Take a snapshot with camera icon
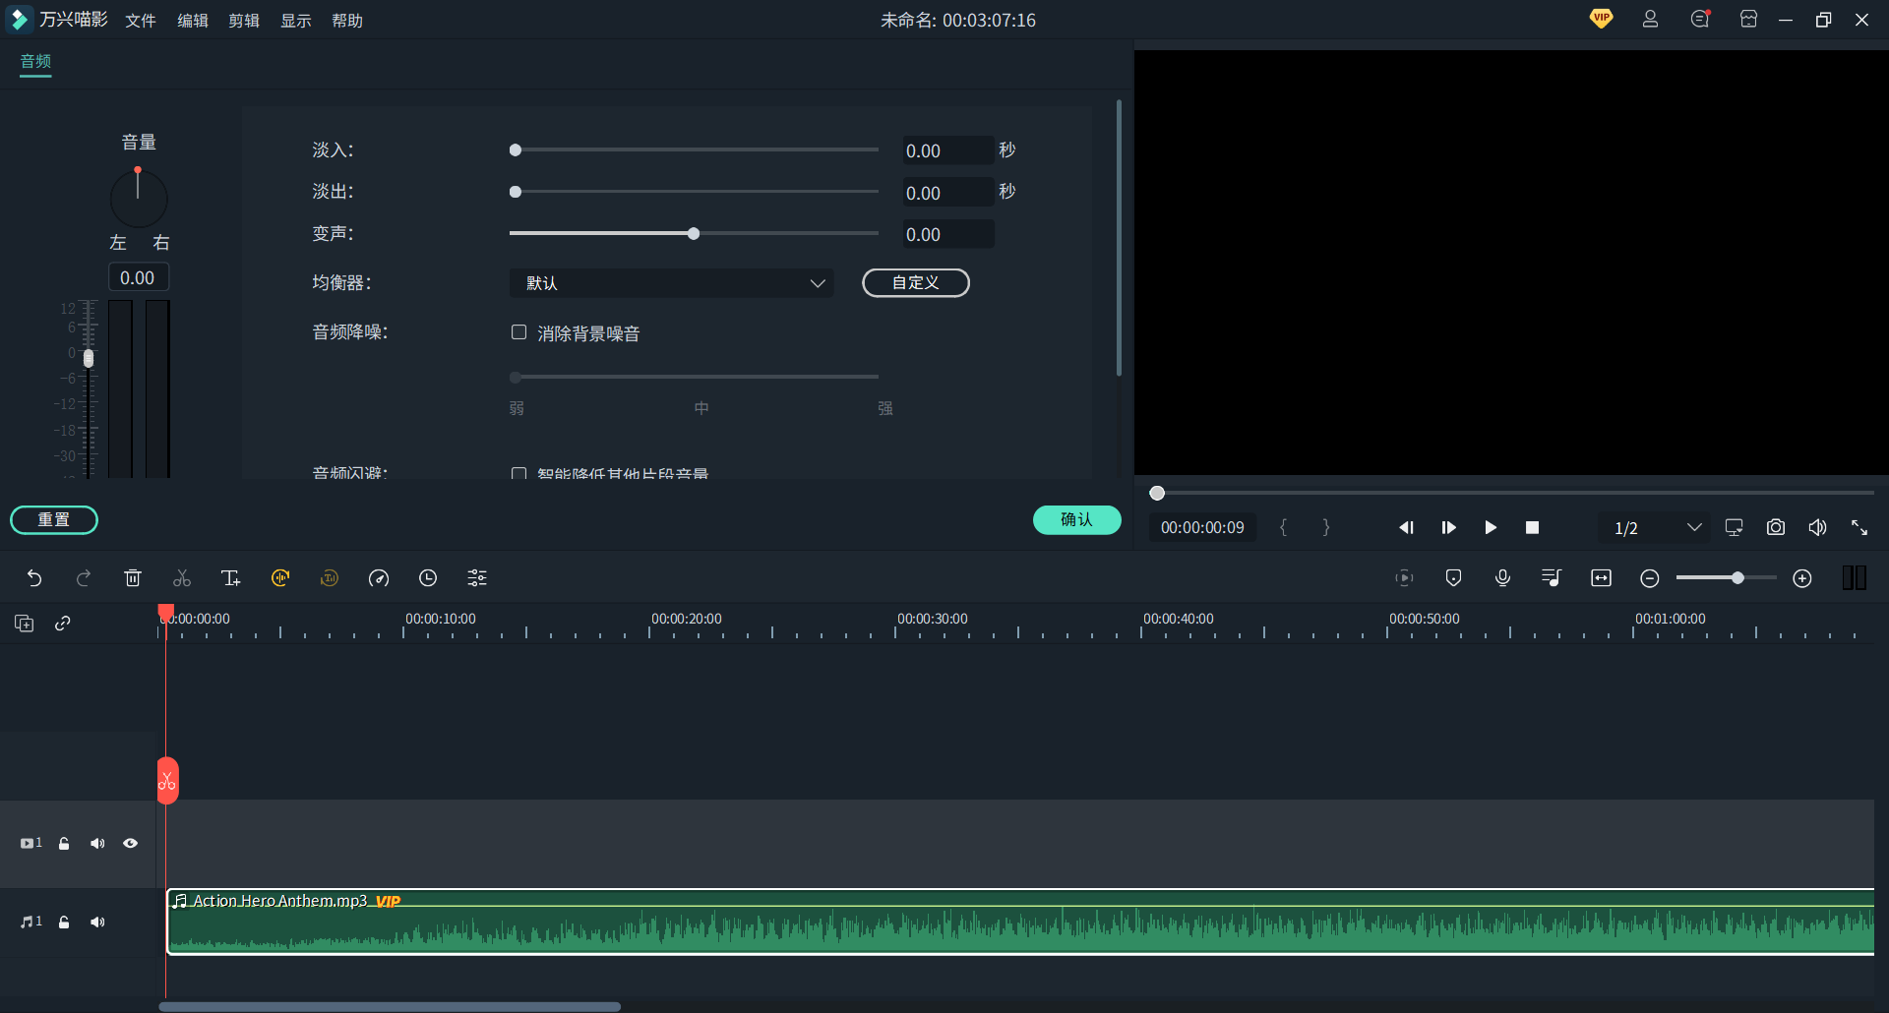This screenshot has height=1013, width=1889. click(1776, 528)
